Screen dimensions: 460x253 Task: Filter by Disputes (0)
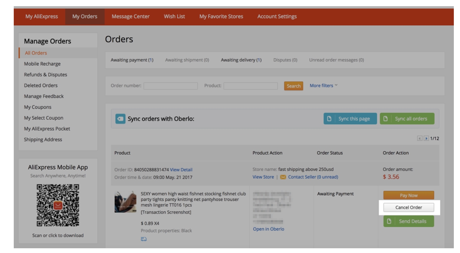(285, 60)
